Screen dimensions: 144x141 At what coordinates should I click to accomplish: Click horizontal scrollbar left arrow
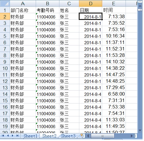coord(88,136)
